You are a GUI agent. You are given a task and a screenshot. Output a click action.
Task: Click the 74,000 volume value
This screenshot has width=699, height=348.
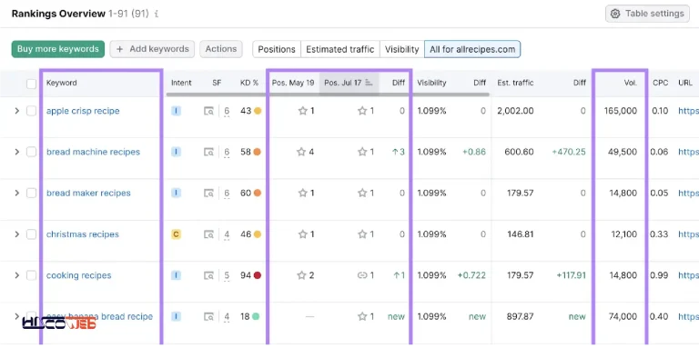[x=623, y=316]
